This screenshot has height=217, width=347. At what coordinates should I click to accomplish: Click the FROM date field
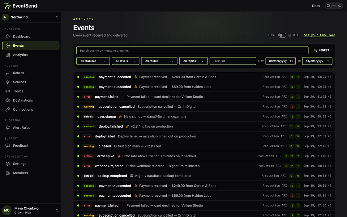coord(280,61)
